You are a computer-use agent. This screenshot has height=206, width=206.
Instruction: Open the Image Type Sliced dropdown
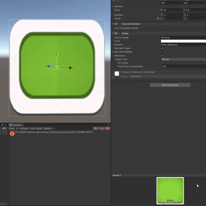[x=184, y=59]
